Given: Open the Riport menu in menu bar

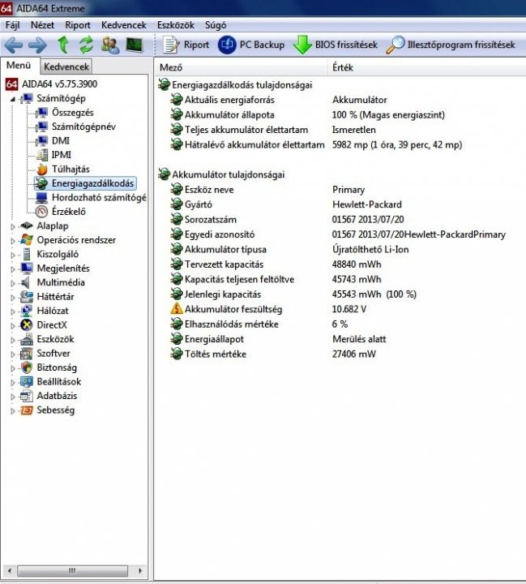Looking at the screenshot, I should point(78,25).
